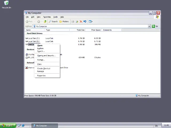Screen dimensions: 171x128
Task: Choose Rename from the context menu
Action: [x=47, y=71]
